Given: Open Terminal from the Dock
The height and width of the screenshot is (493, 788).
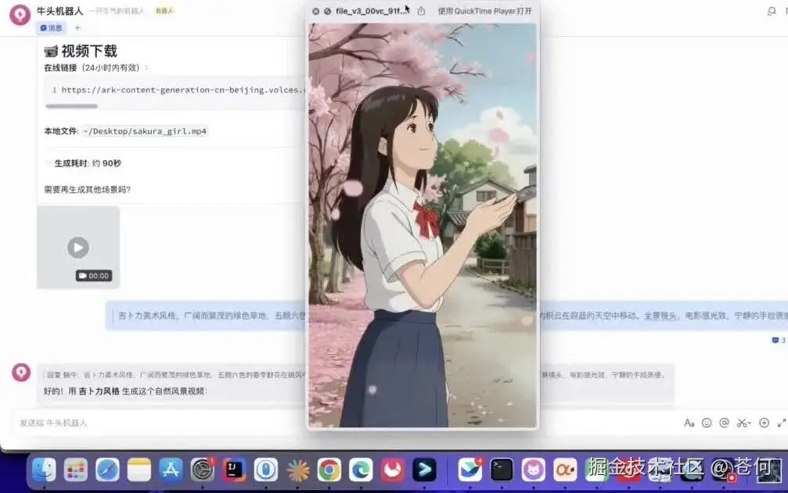Looking at the screenshot, I should point(502,470).
